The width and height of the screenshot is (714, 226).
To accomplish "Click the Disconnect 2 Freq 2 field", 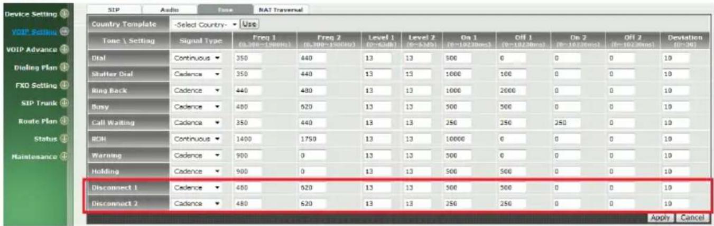I will (313, 204).
